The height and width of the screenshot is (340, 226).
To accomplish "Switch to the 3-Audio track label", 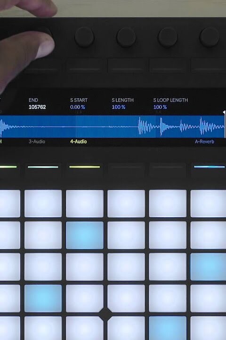I will [37, 142].
